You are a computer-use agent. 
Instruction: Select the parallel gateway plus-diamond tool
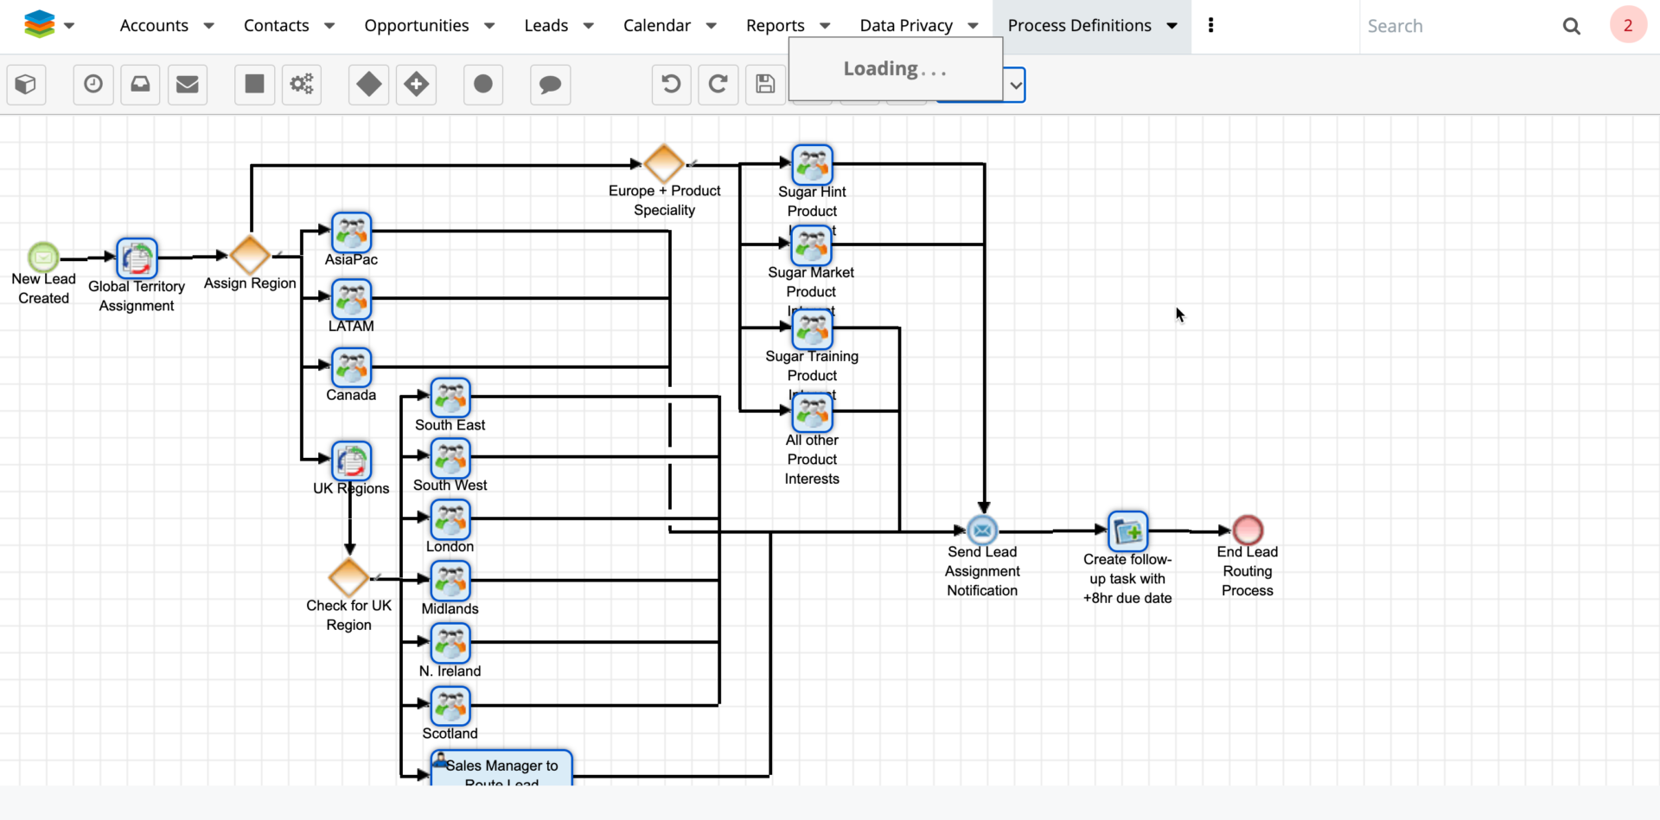coord(416,84)
